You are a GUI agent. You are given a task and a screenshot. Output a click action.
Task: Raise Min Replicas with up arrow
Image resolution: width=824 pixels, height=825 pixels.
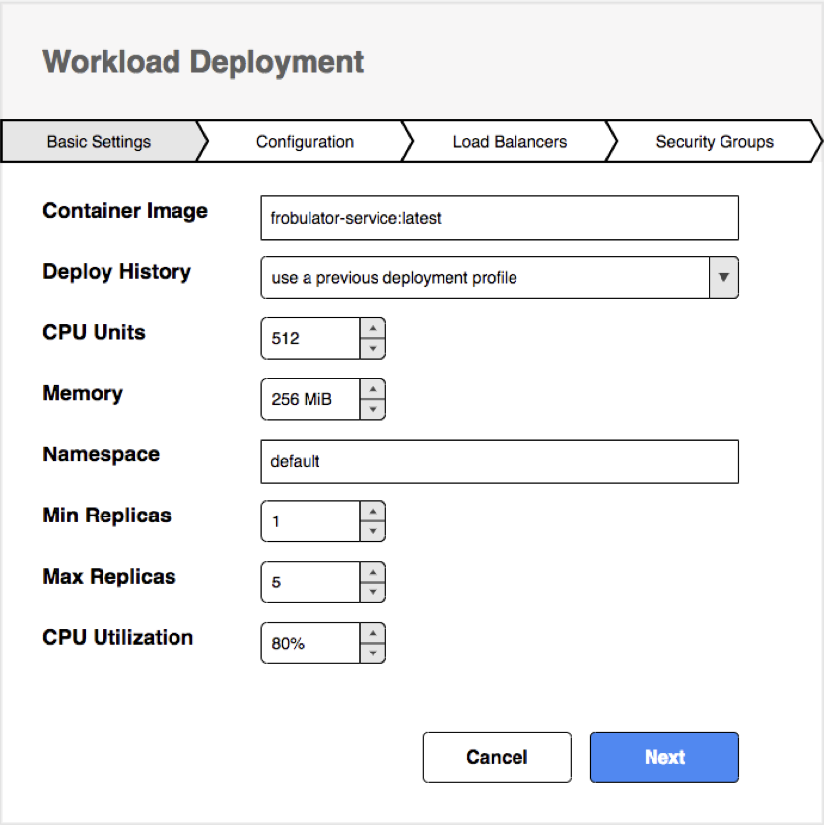pyautogui.click(x=373, y=511)
